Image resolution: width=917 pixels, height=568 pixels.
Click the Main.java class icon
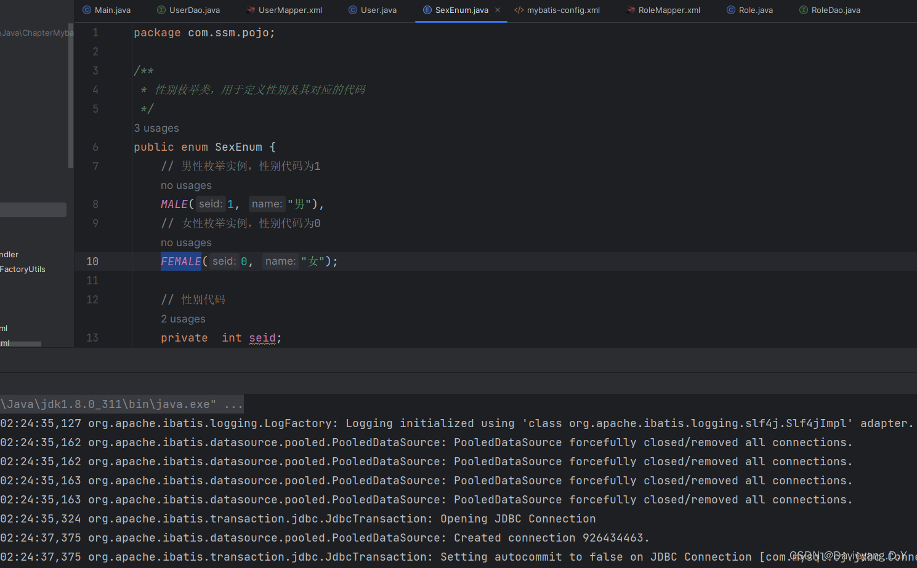(87, 10)
